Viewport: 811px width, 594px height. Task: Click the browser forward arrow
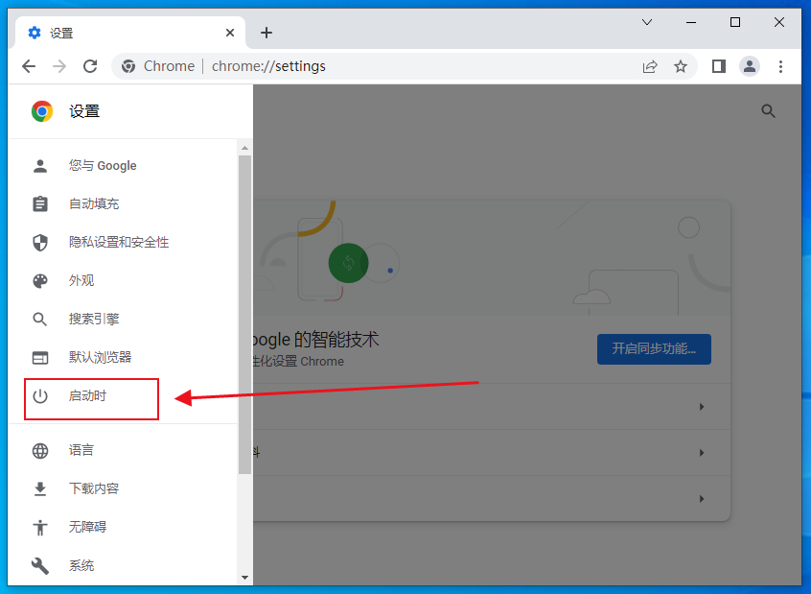coord(59,66)
